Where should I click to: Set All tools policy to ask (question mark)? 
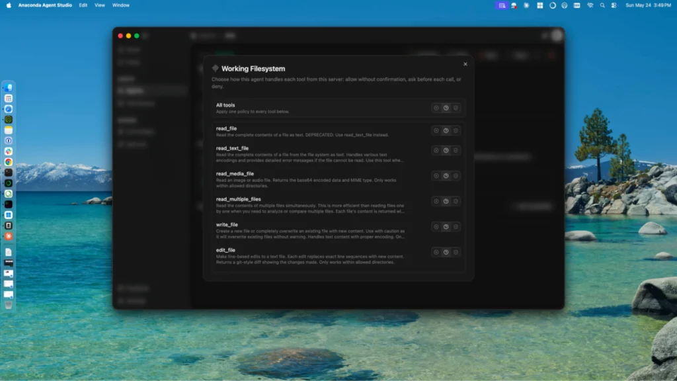coord(446,108)
